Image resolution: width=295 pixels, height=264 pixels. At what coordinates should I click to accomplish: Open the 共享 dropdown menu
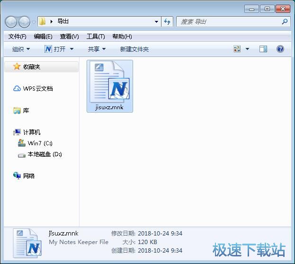[x=97, y=49]
